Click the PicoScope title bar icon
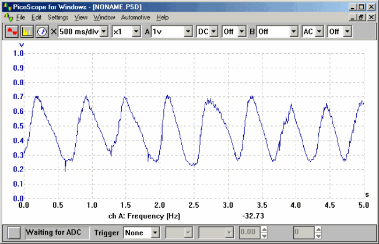This screenshot has height=244, width=379. [6, 7]
